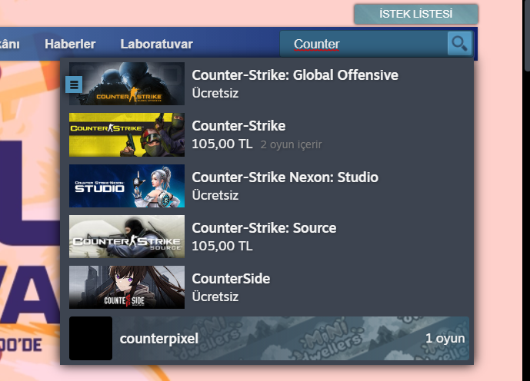Select the Counter-Strike result title

click(x=238, y=126)
